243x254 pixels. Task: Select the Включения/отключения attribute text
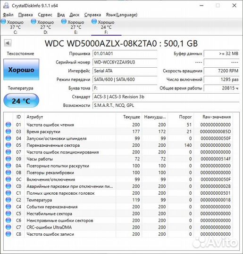click(50, 180)
